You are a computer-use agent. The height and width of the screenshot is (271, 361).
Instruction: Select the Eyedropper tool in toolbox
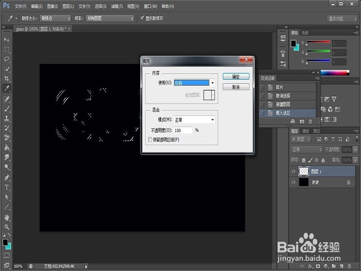[7, 88]
